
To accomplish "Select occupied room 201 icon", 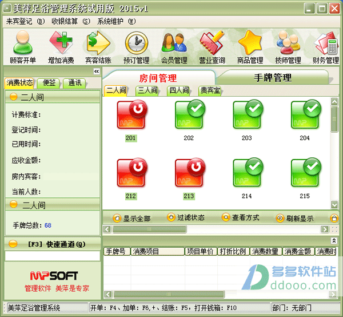I will 131,114.
